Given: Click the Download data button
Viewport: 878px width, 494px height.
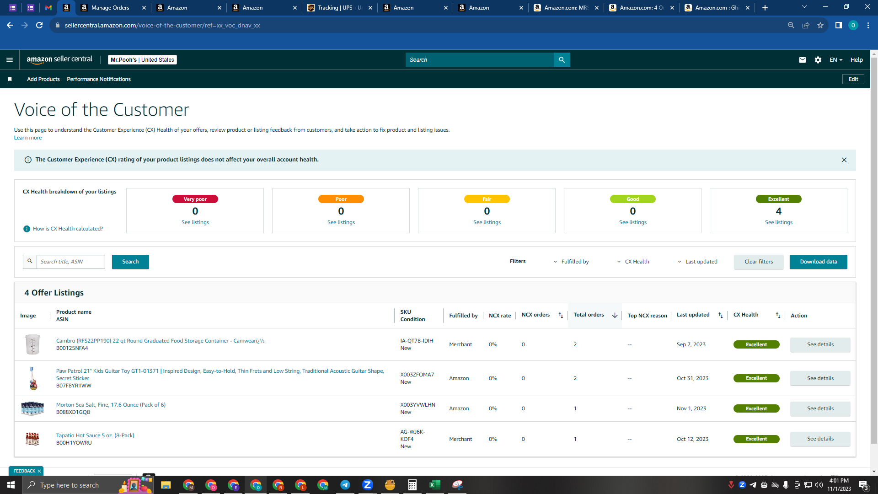Looking at the screenshot, I should (x=819, y=262).
